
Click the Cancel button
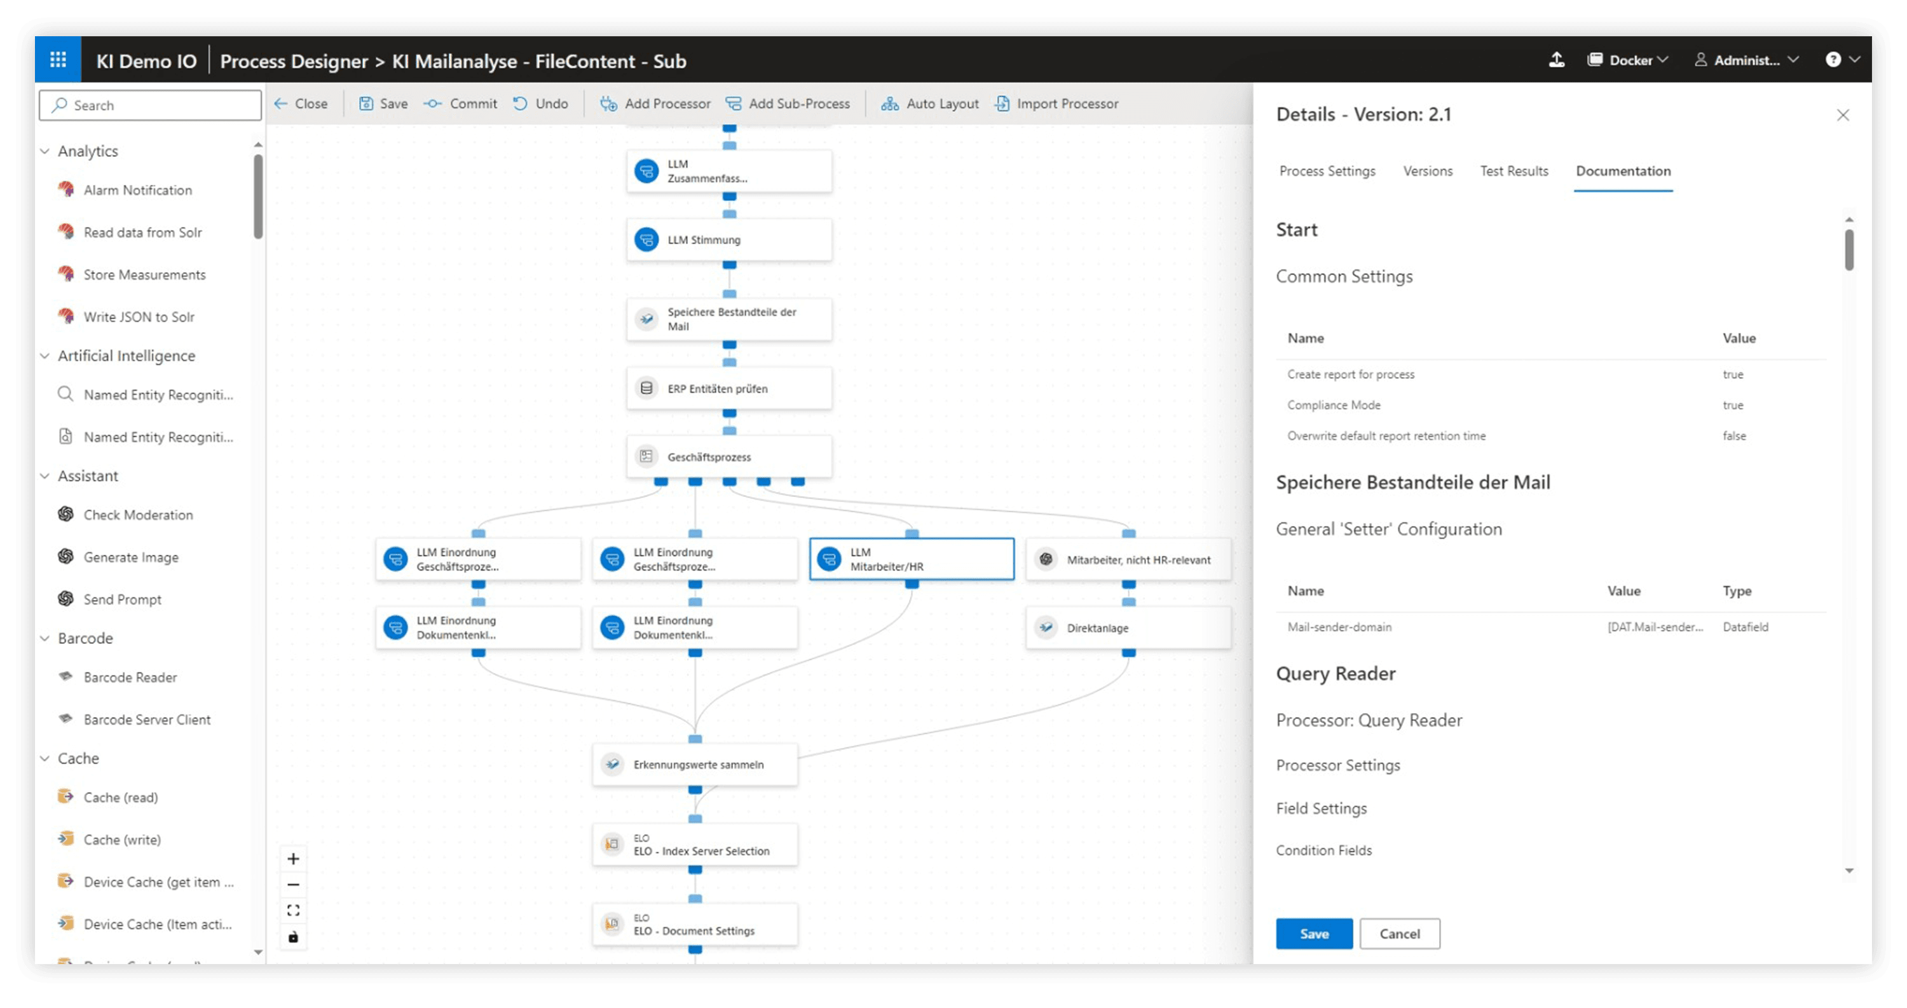[1399, 933]
